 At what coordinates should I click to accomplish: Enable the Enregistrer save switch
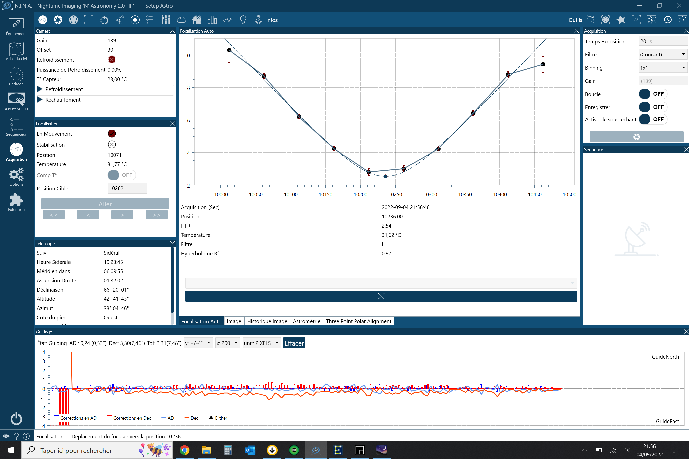[652, 107]
